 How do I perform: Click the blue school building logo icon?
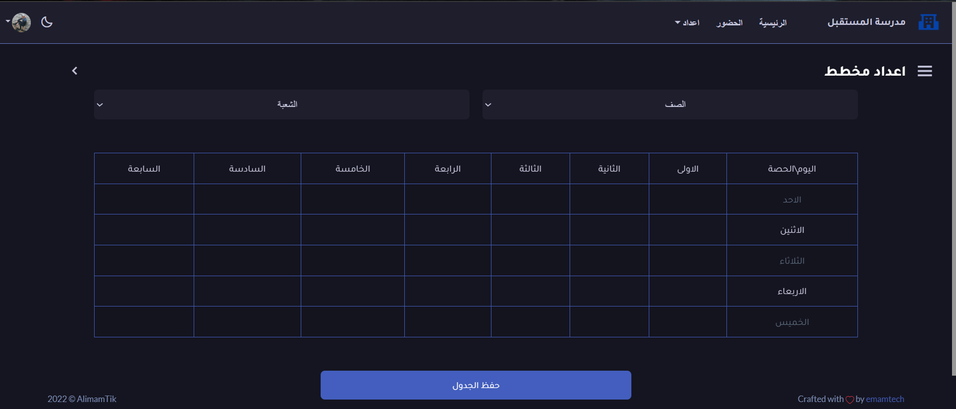[928, 22]
